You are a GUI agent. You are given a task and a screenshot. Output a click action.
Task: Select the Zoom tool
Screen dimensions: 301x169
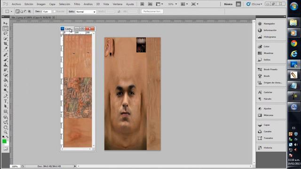pyautogui.click(x=5, y=132)
